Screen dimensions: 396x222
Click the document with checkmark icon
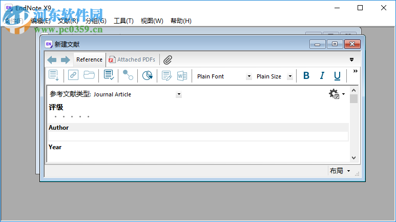[109, 75]
